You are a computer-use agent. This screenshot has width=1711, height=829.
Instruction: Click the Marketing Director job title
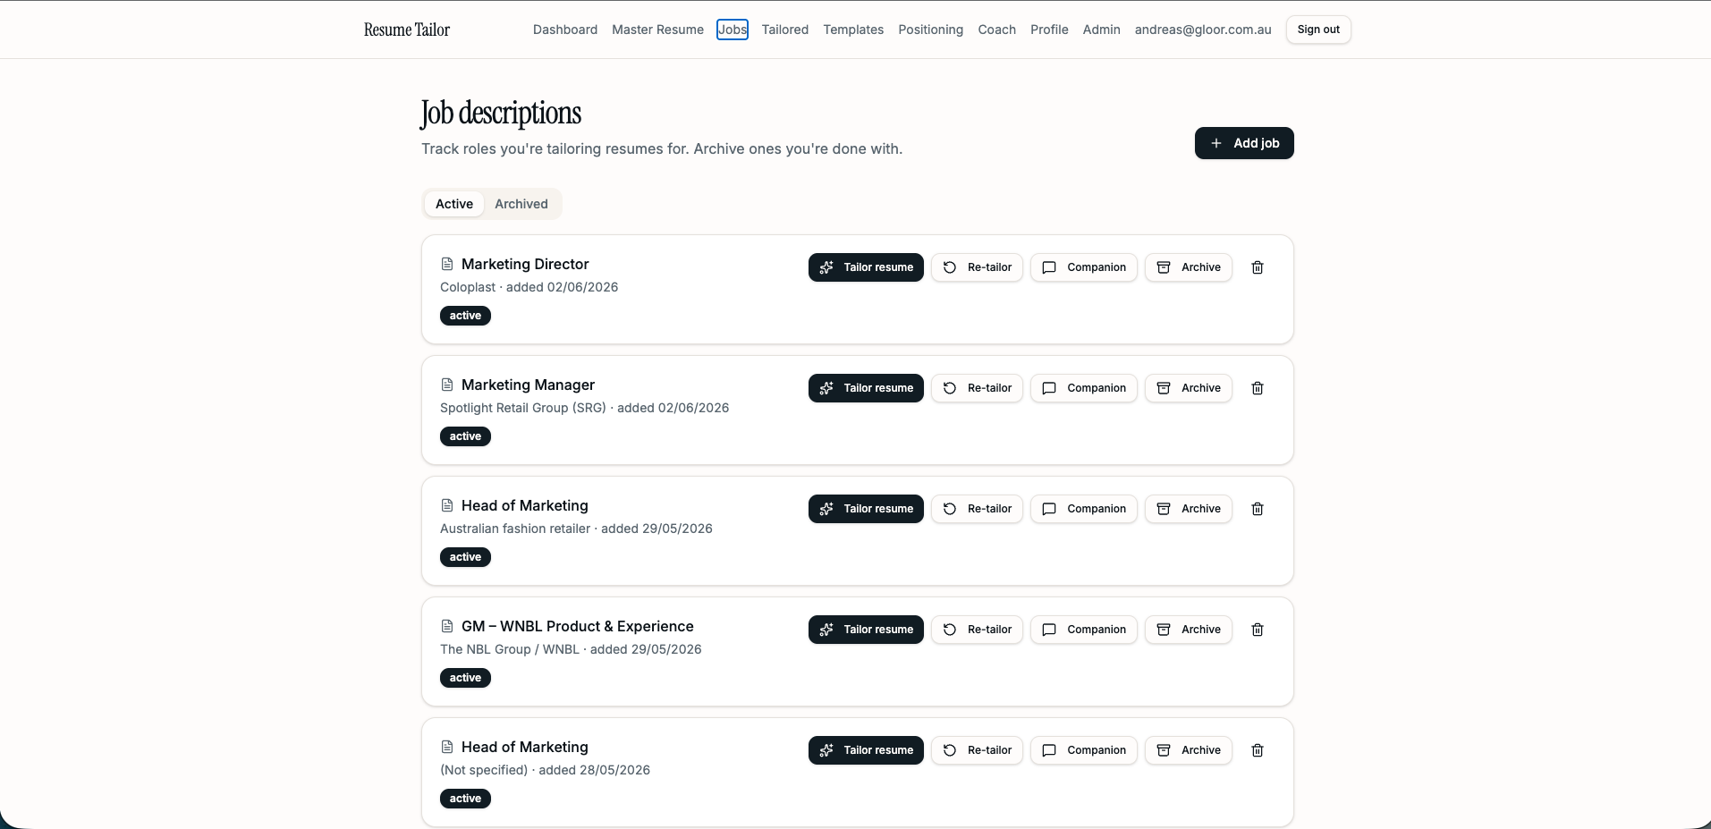[x=525, y=264]
